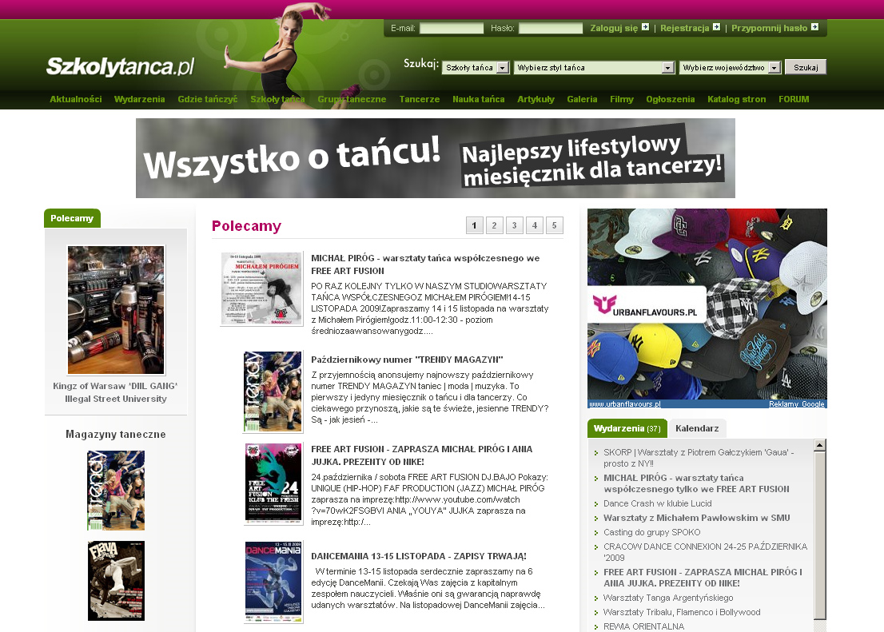The height and width of the screenshot is (632, 884).
Task: Go to Polecamy page 1
Action: click(474, 225)
